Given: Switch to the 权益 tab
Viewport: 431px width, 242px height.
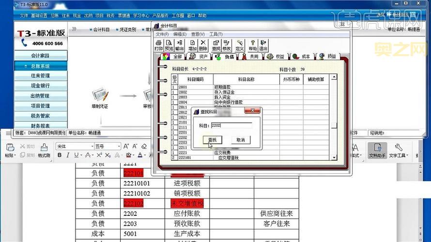Looking at the screenshot, I should pyautogui.click(x=276, y=57).
